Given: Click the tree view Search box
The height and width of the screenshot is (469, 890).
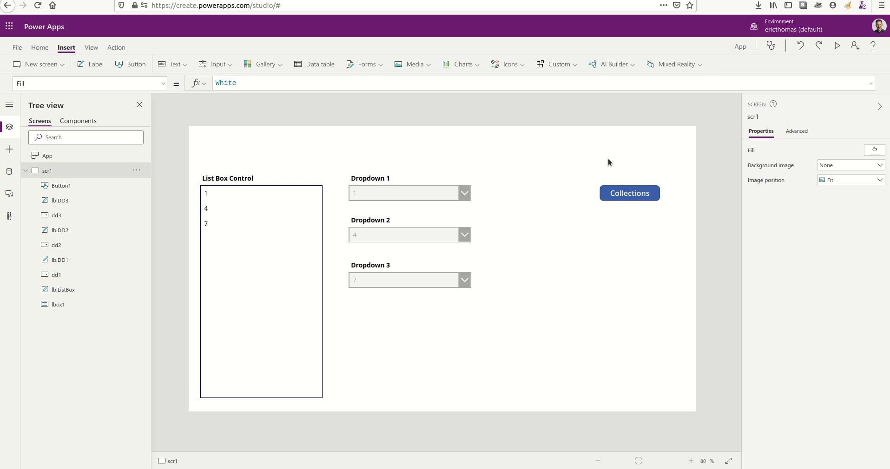Looking at the screenshot, I should click(86, 137).
